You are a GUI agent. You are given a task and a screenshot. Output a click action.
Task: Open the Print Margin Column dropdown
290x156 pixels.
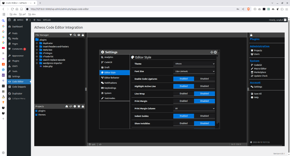click(x=194, y=109)
